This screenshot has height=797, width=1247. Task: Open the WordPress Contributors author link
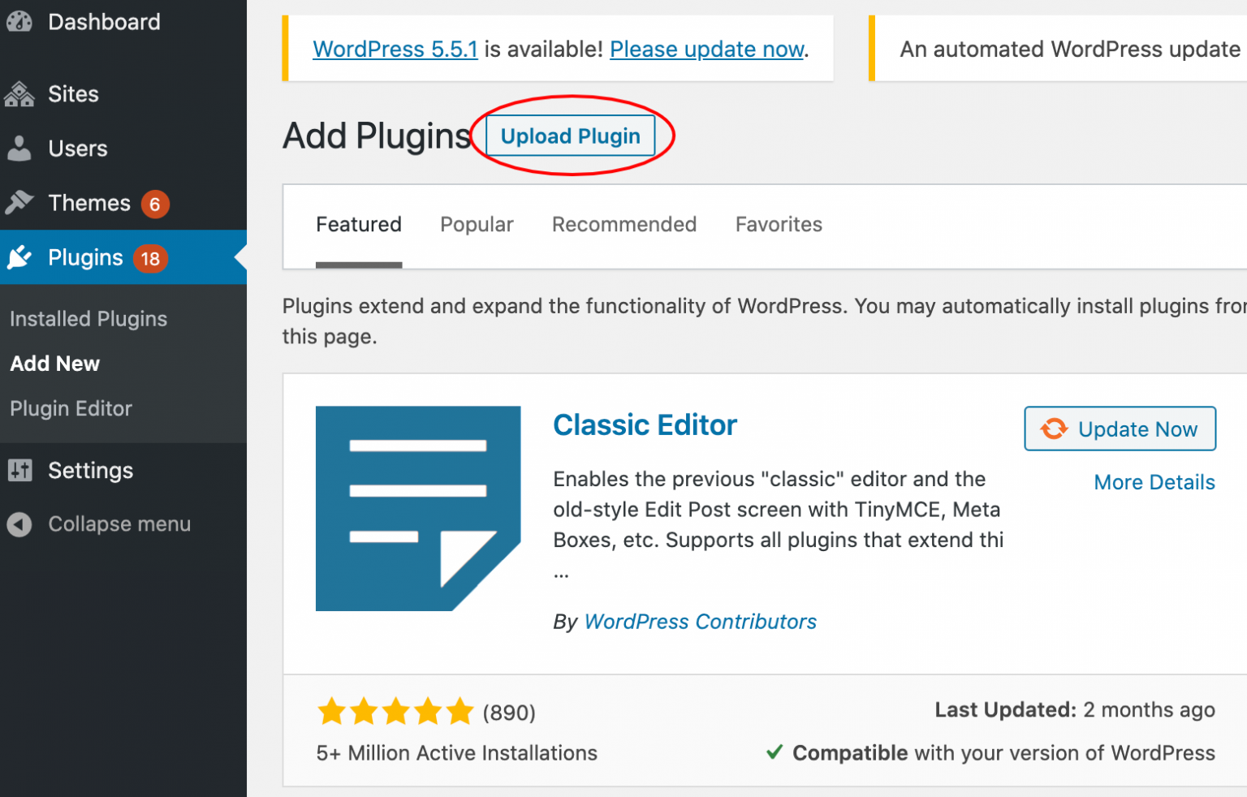pyautogui.click(x=700, y=622)
